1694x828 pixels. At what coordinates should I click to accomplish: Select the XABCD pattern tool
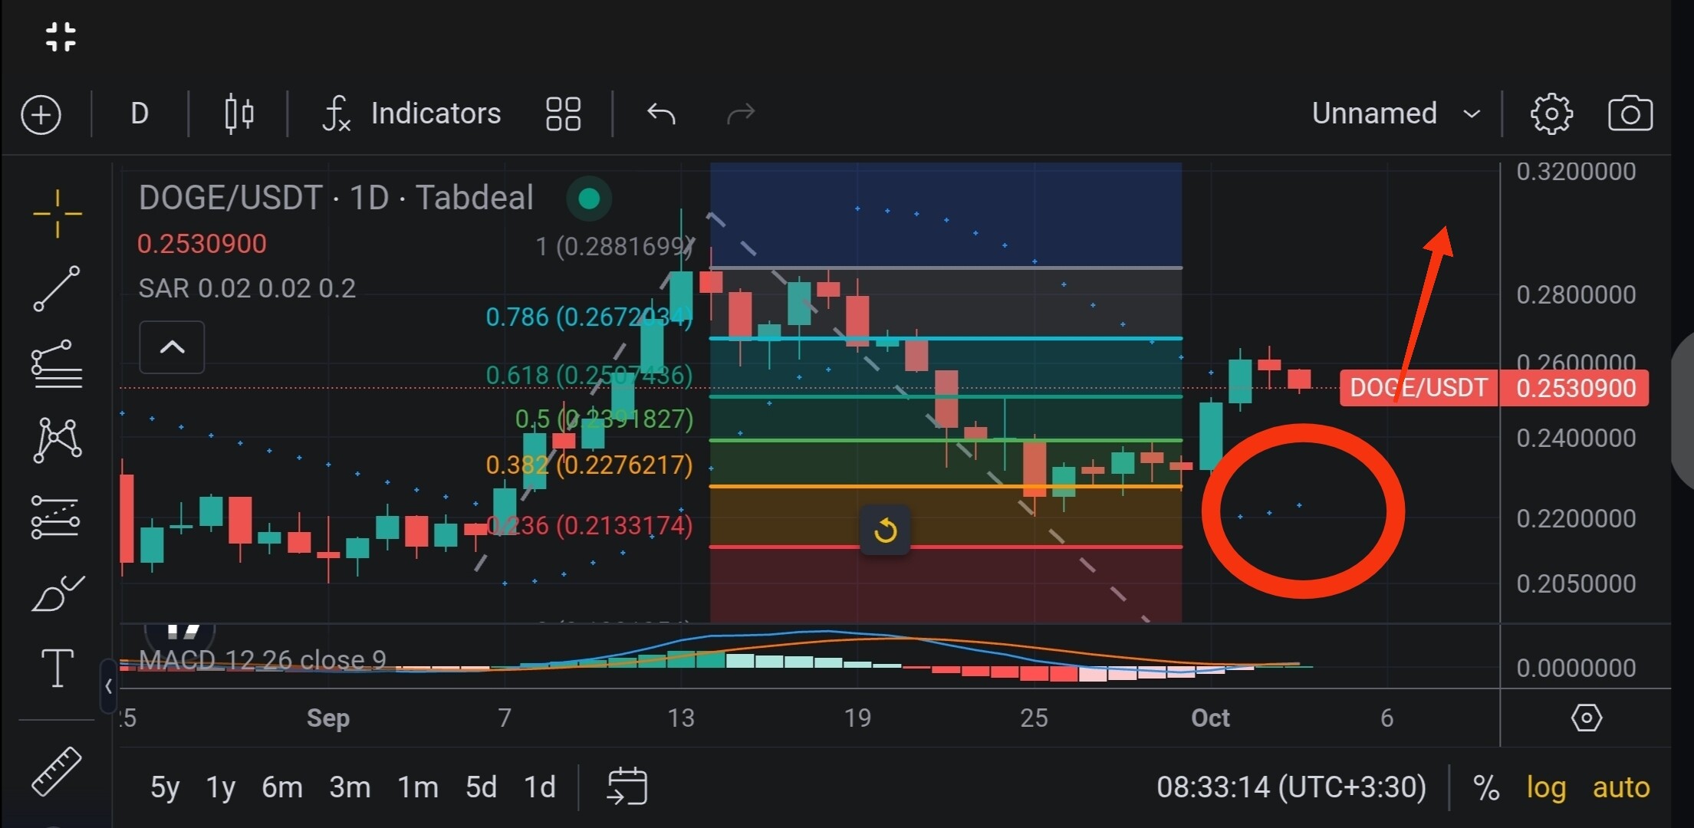[57, 439]
